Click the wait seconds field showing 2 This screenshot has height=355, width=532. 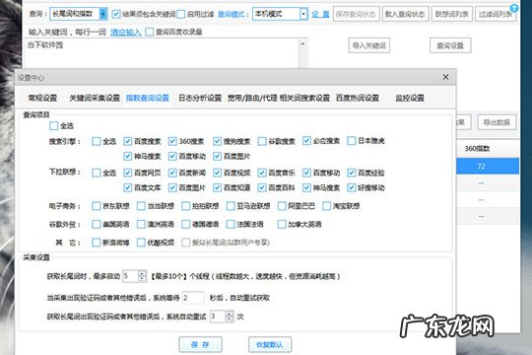click(193, 298)
